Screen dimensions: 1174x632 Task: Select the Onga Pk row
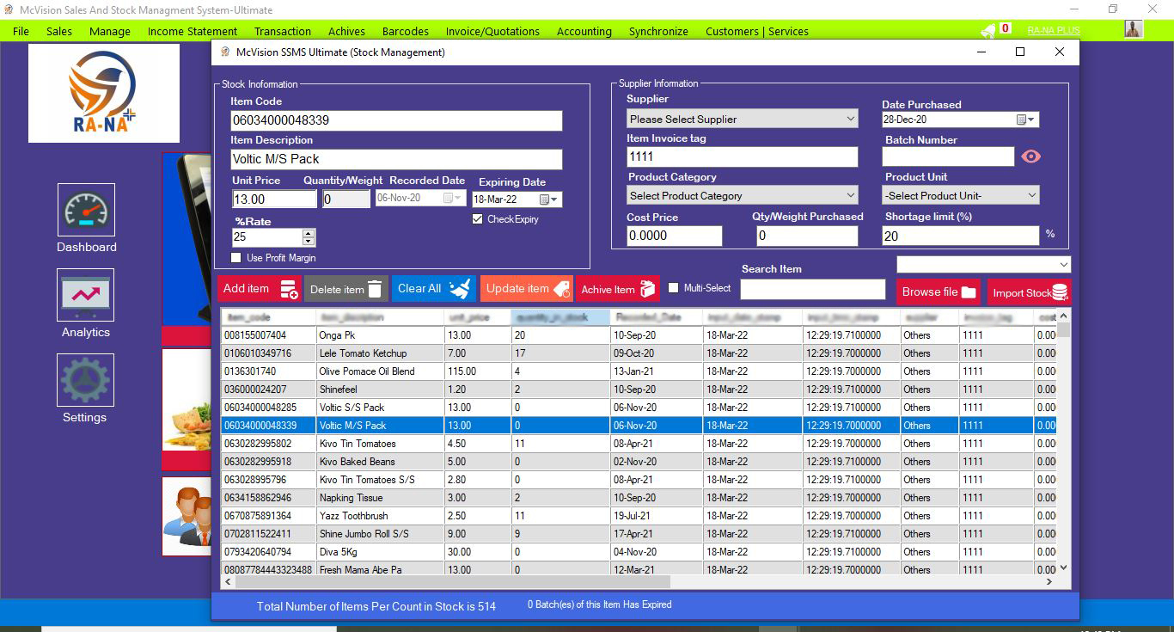point(639,334)
